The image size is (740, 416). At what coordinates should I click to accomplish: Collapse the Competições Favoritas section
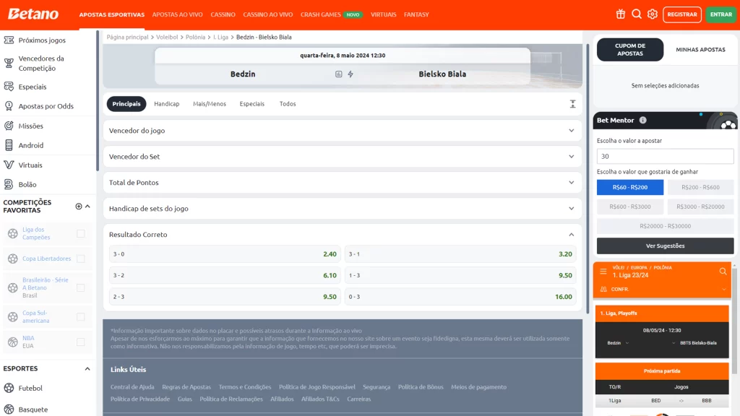(87, 206)
